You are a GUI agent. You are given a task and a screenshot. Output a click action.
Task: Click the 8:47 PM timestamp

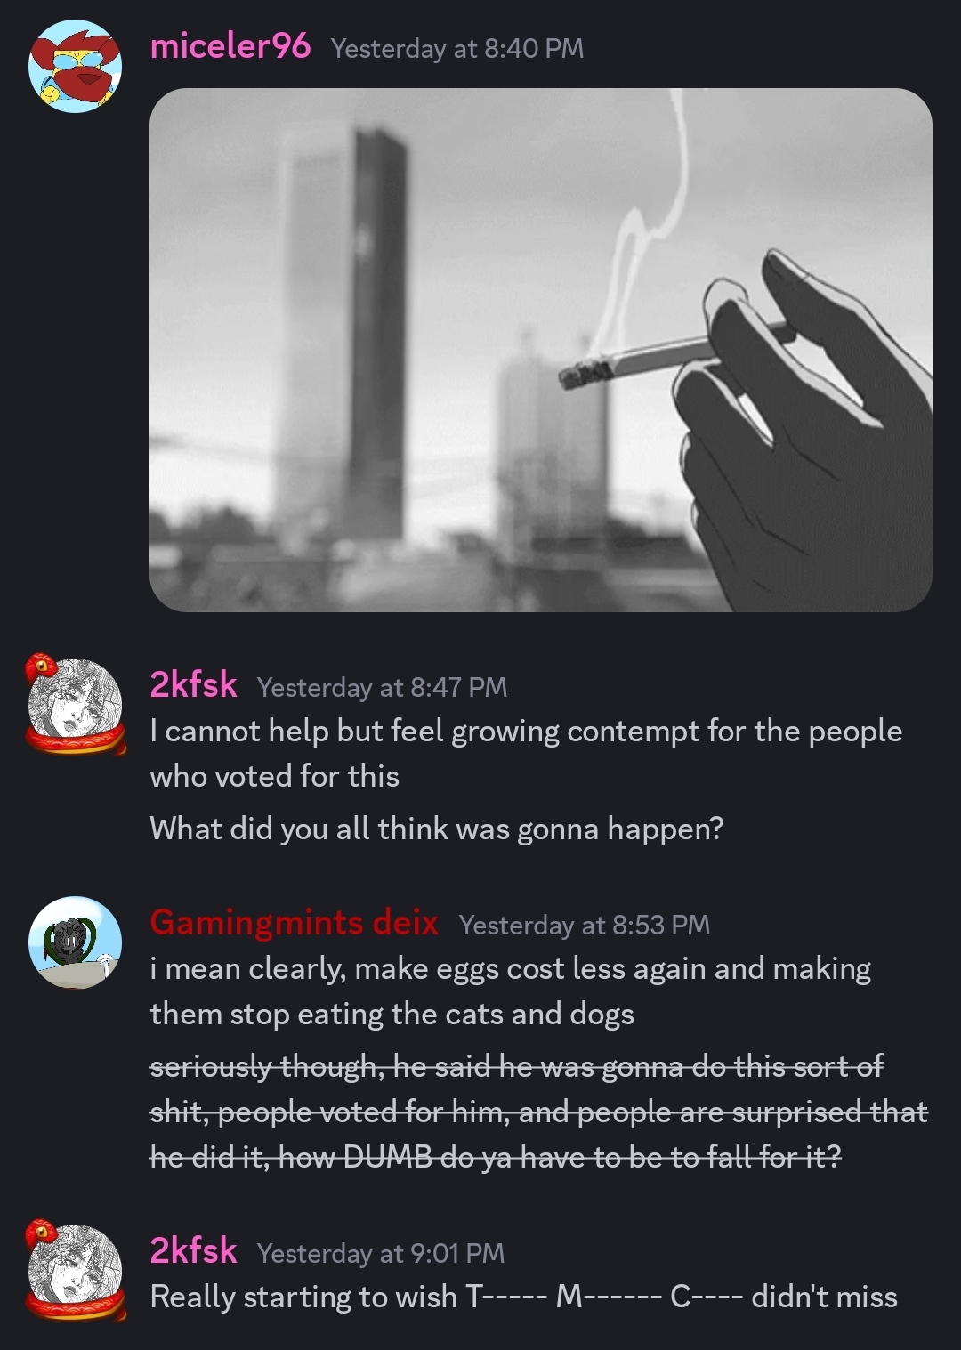[x=383, y=687]
